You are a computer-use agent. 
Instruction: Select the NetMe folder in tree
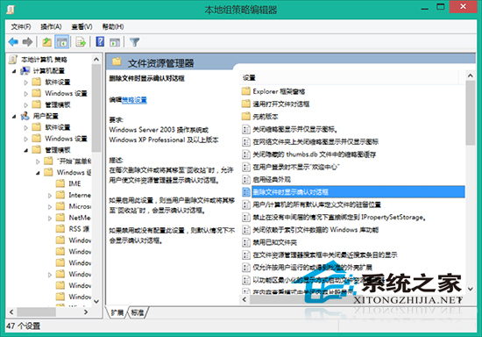point(74,218)
